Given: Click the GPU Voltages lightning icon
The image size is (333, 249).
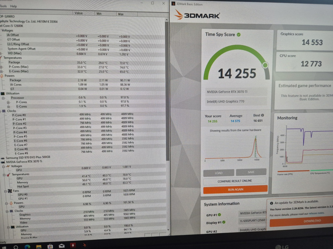Looking at the screenshot, I should tap(8, 166).
